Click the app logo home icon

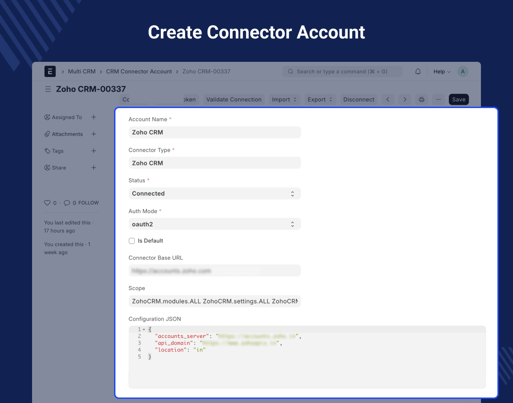[50, 71]
